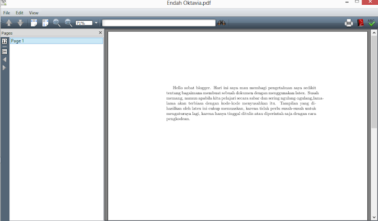The width and height of the screenshot is (378, 221).
Task: Open the View menu
Action: (34, 13)
